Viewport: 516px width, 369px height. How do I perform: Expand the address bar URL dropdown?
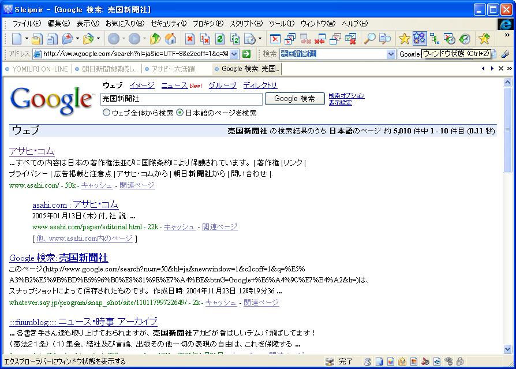tap(234, 54)
